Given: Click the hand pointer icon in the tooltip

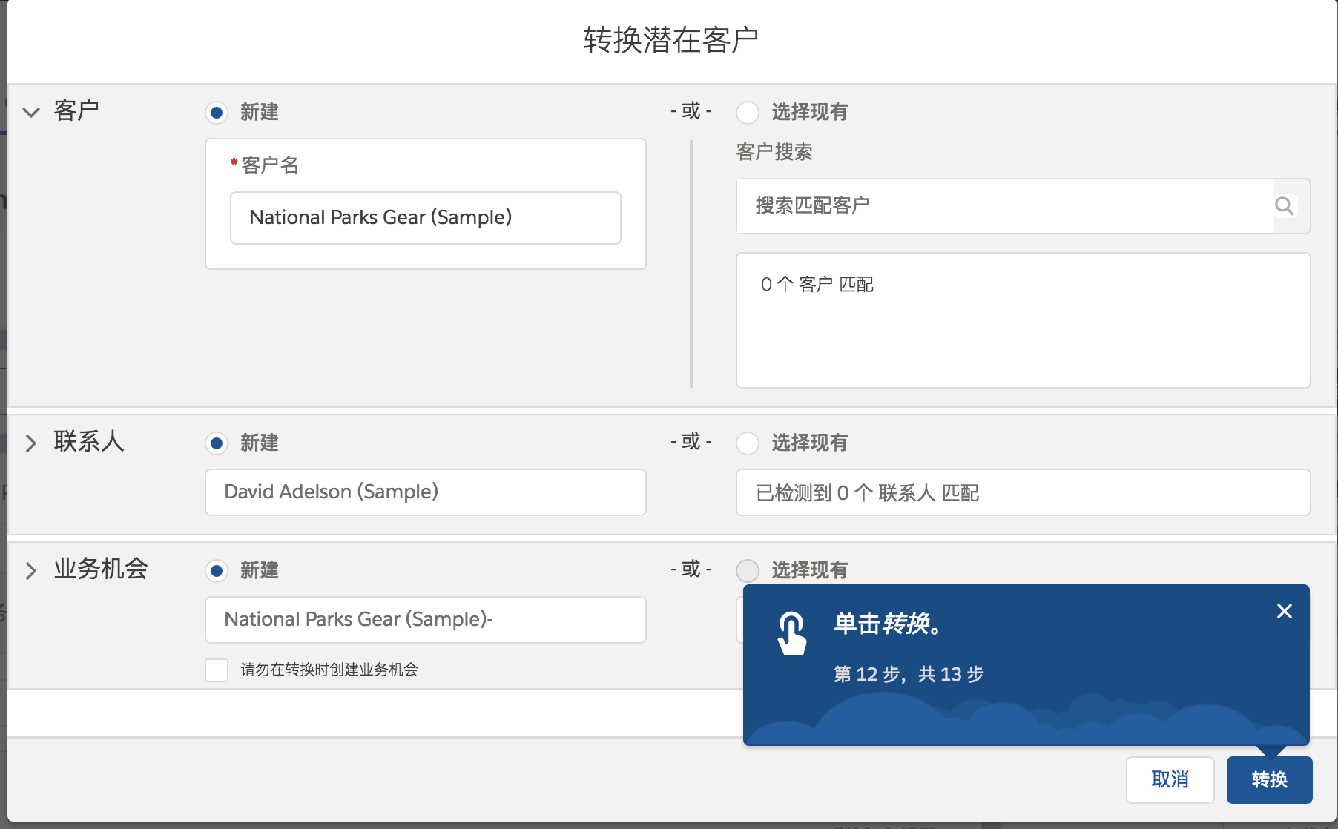Looking at the screenshot, I should (791, 633).
